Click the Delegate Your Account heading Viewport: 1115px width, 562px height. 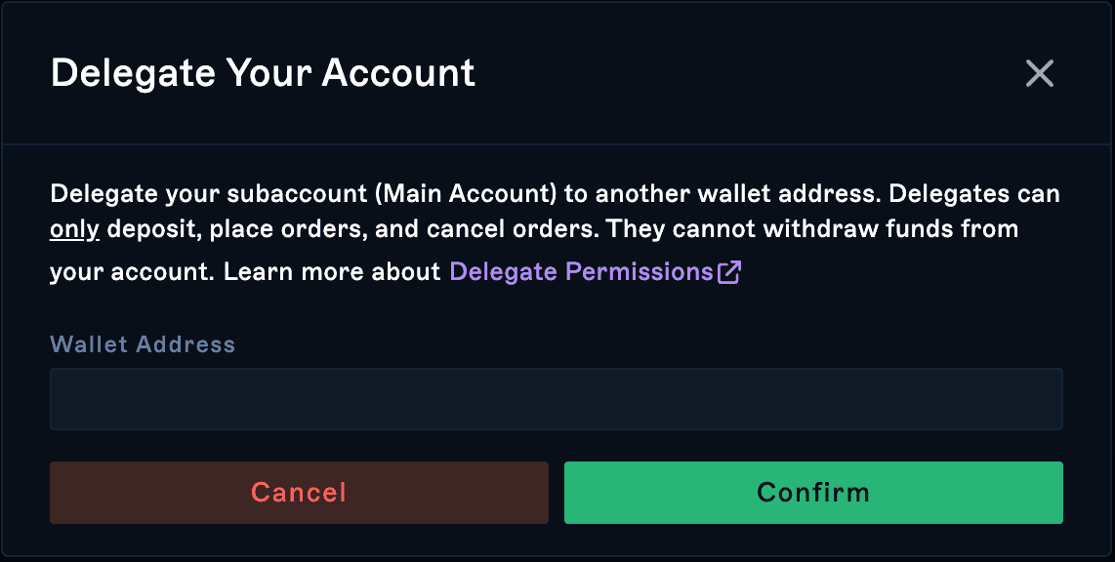(x=263, y=72)
